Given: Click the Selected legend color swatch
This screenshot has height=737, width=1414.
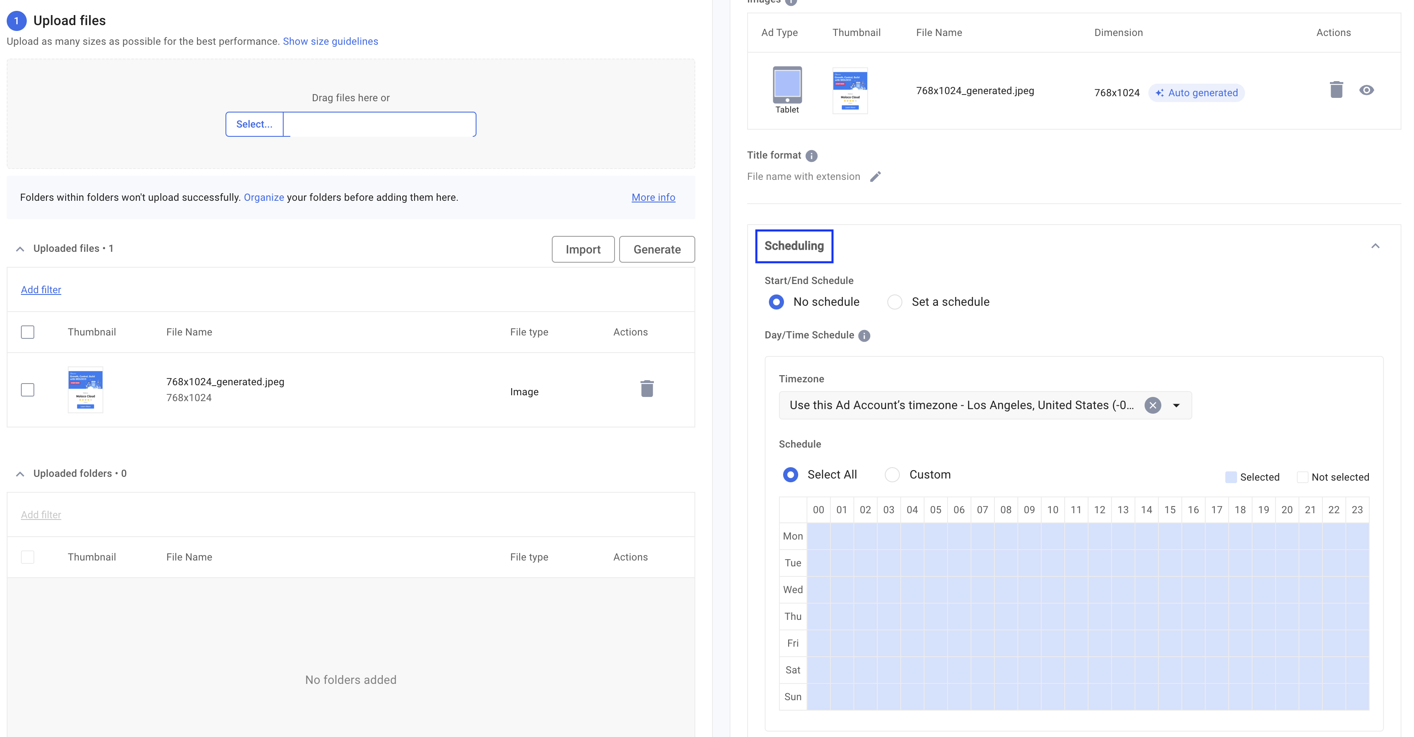Looking at the screenshot, I should click(x=1231, y=477).
